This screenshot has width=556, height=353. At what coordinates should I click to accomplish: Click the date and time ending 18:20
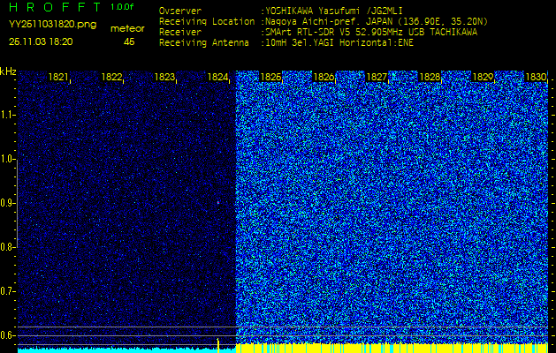coord(41,41)
